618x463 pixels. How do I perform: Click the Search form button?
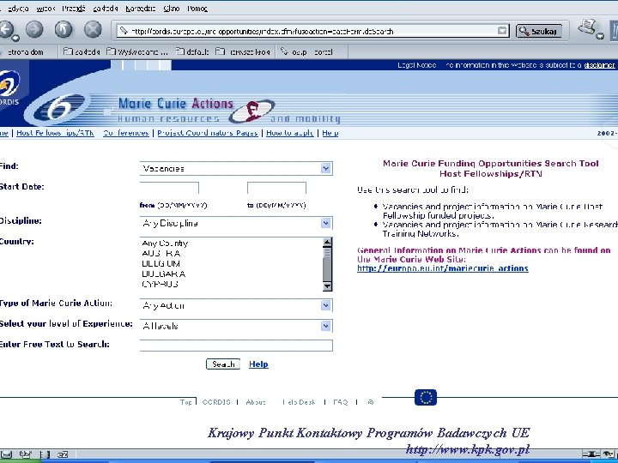coord(223,364)
